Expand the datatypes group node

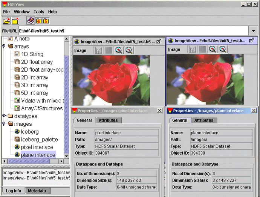pyautogui.click(x=4, y=116)
